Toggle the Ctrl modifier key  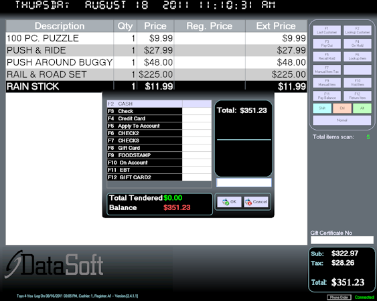[x=342, y=108]
